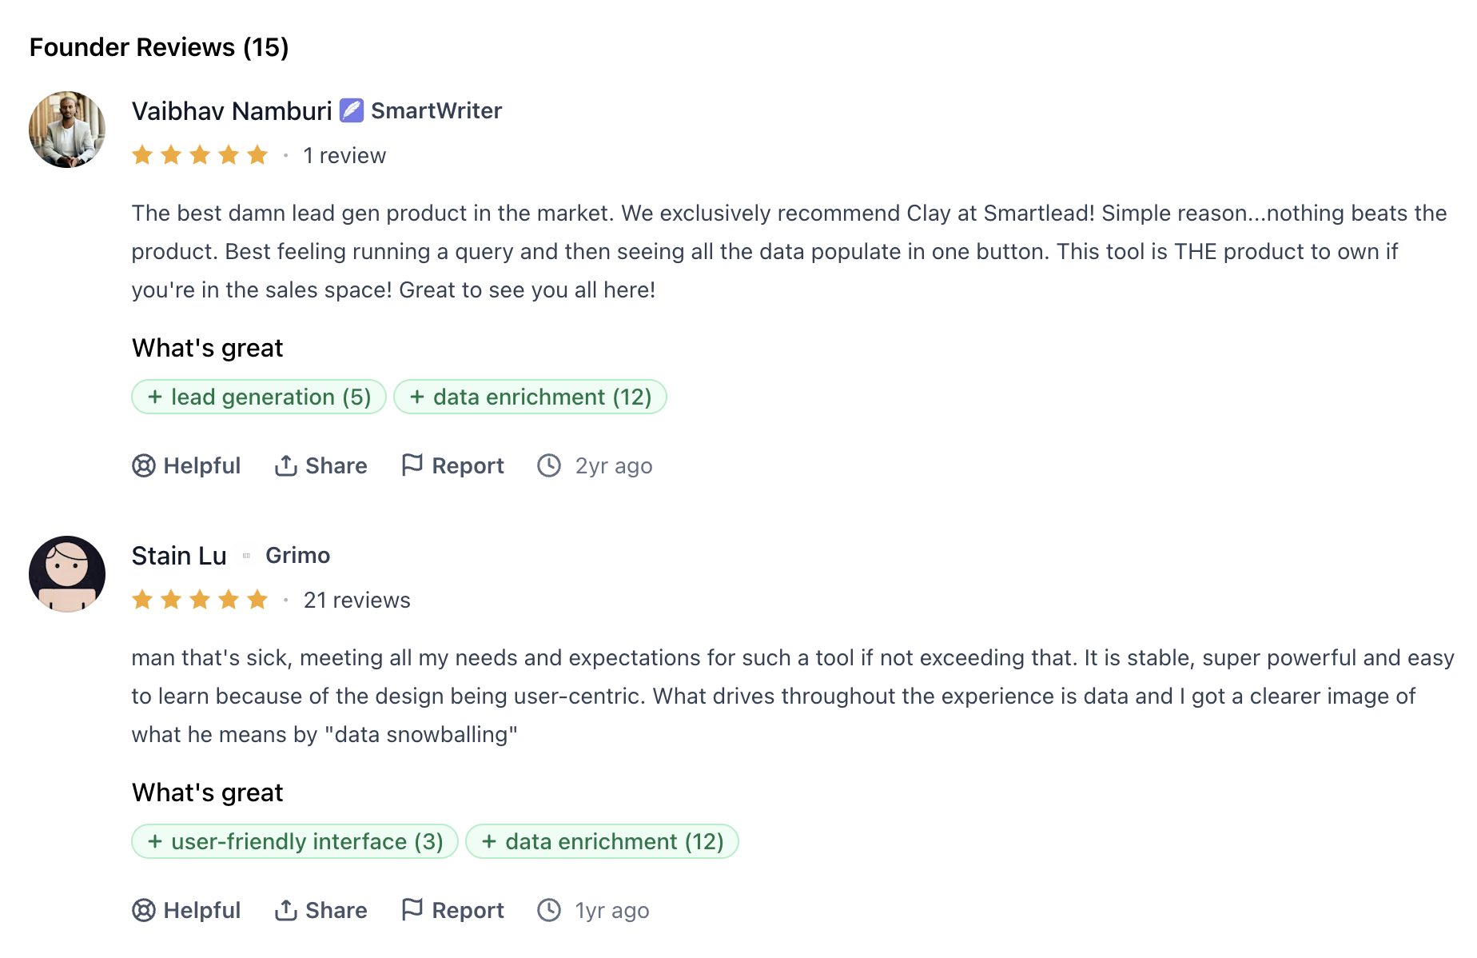The width and height of the screenshot is (1477, 958).
Task: Open the SmartWriter feather logo icon
Action: 352,110
